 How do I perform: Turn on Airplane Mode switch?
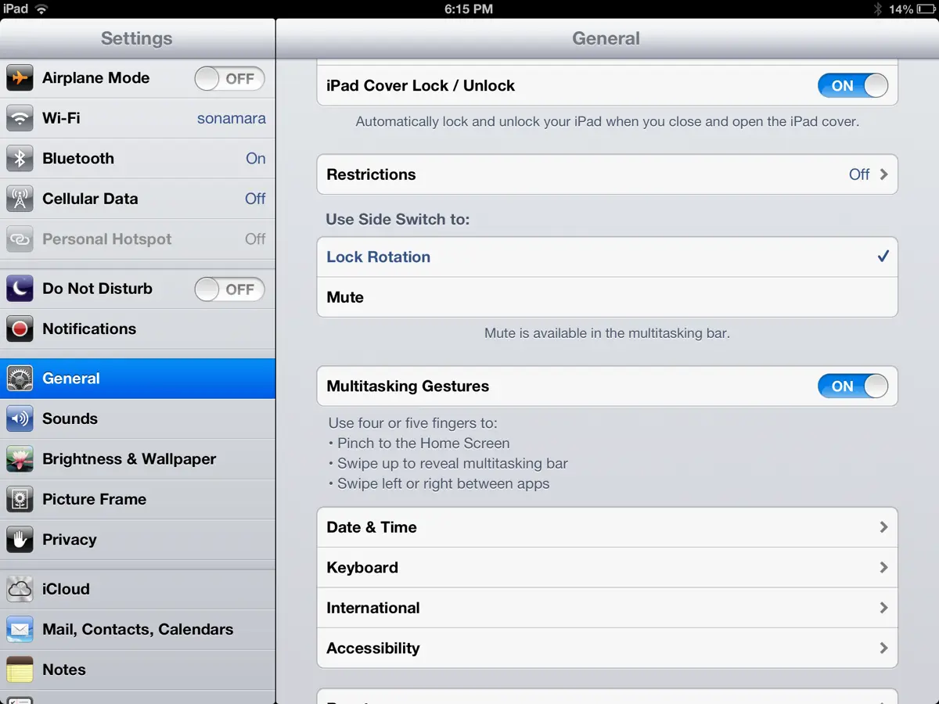[229, 78]
